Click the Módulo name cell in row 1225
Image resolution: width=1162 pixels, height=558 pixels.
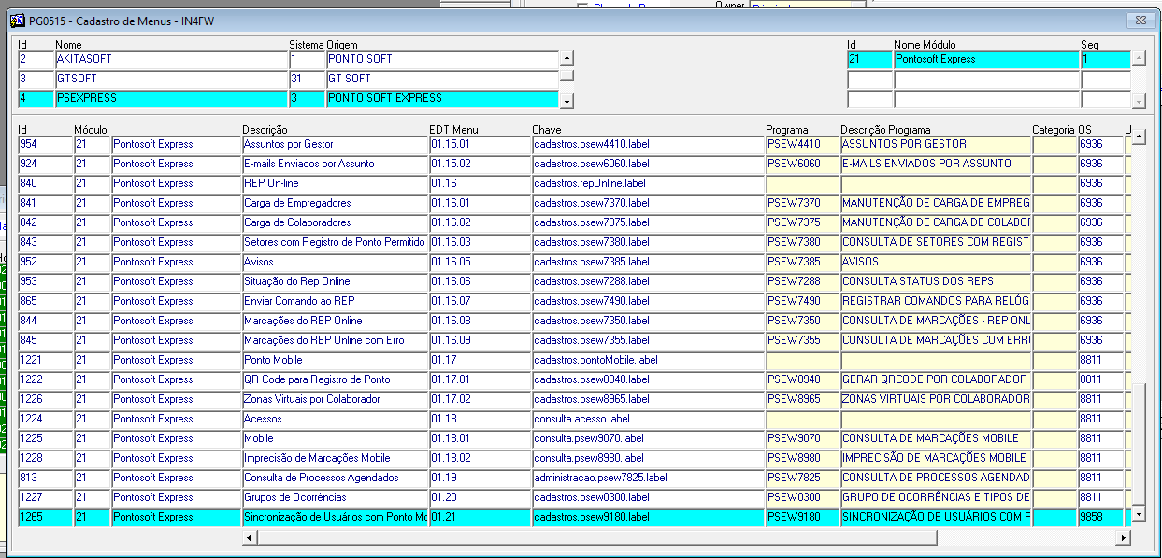pyautogui.click(x=176, y=438)
